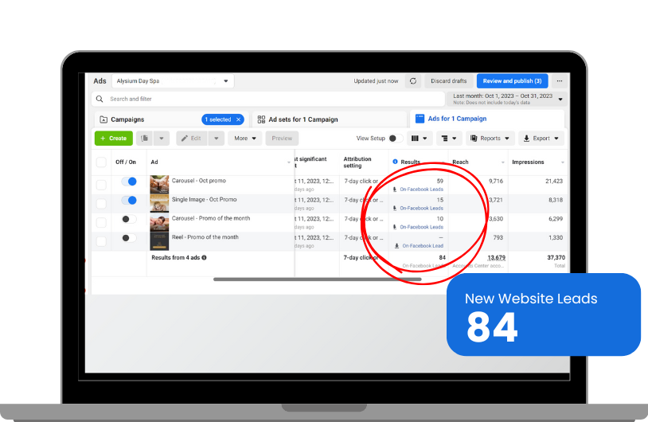
Task: Open the Reel - Promo of the month thumbnail
Action: click(x=159, y=241)
